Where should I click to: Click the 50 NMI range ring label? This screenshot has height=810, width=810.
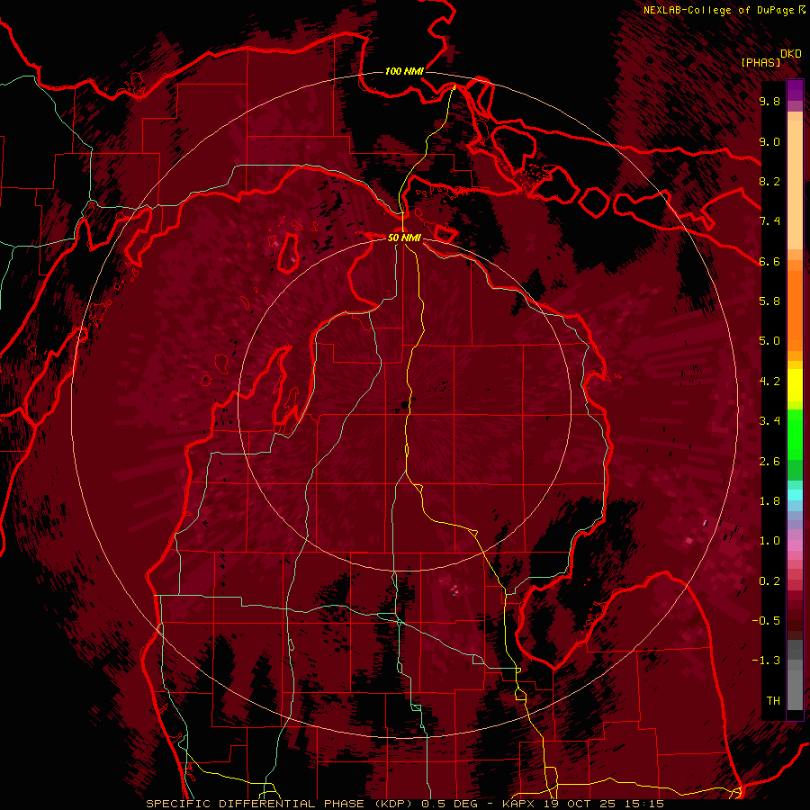[404, 238]
